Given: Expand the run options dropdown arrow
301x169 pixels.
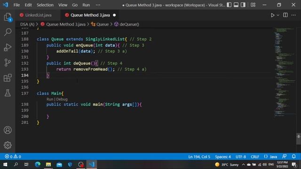Looking at the screenshot, I should point(278,15).
